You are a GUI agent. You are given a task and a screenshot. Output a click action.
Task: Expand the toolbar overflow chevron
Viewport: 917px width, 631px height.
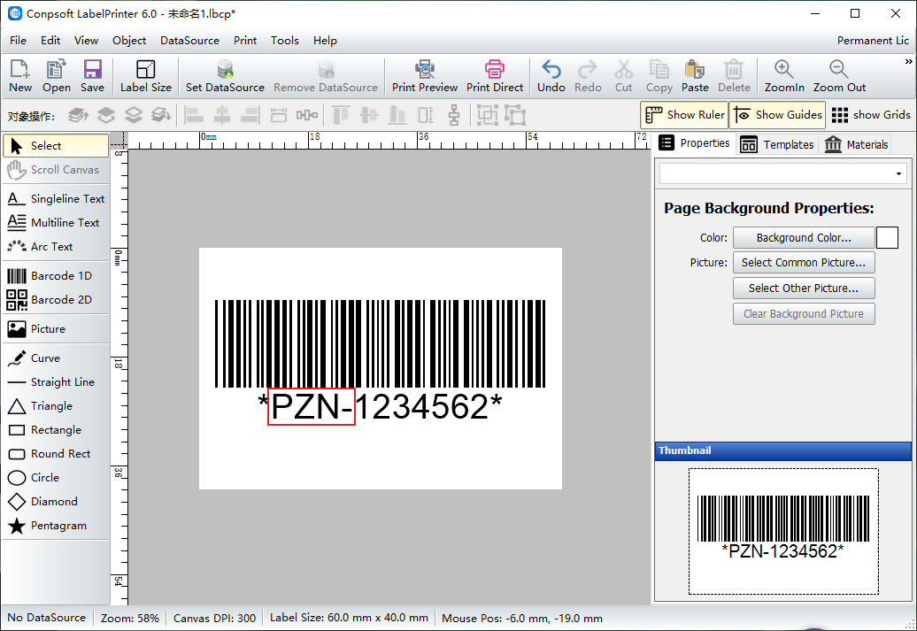click(x=908, y=61)
